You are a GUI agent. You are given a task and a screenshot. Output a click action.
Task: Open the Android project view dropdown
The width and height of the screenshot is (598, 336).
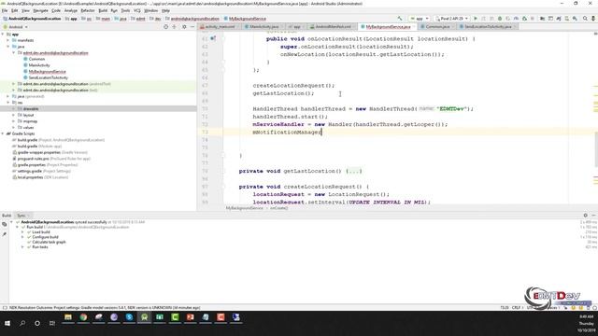coord(15,27)
